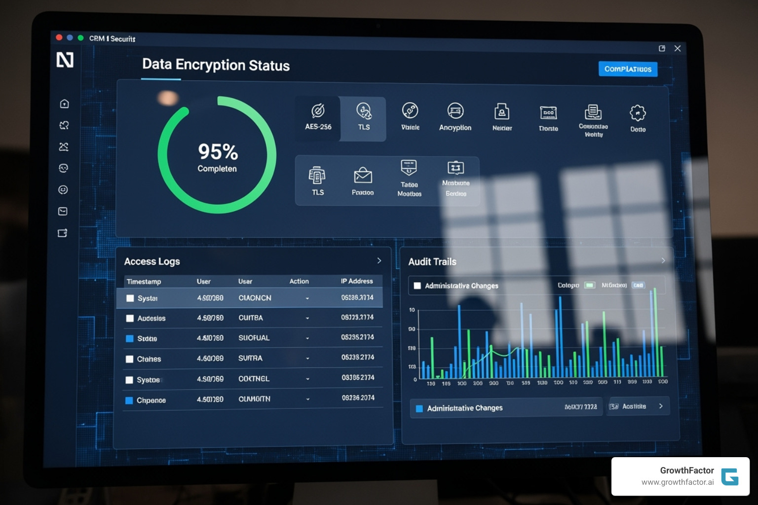This screenshot has width=758, height=505.
Task: Toggle the Administrative Changes checkbox in Audit Trails
Action: click(x=417, y=285)
